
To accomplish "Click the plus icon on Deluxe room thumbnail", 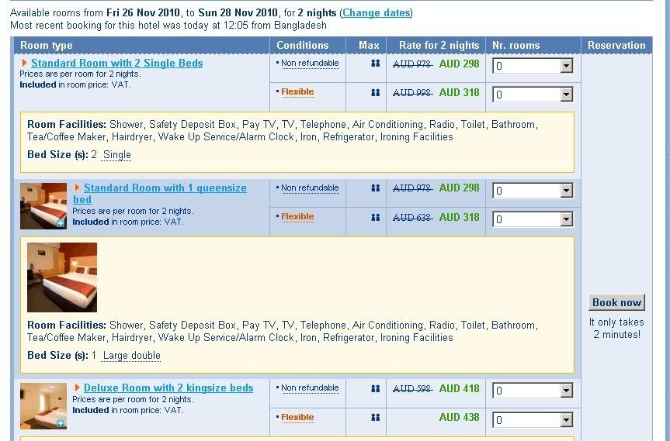I will [x=61, y=423].
